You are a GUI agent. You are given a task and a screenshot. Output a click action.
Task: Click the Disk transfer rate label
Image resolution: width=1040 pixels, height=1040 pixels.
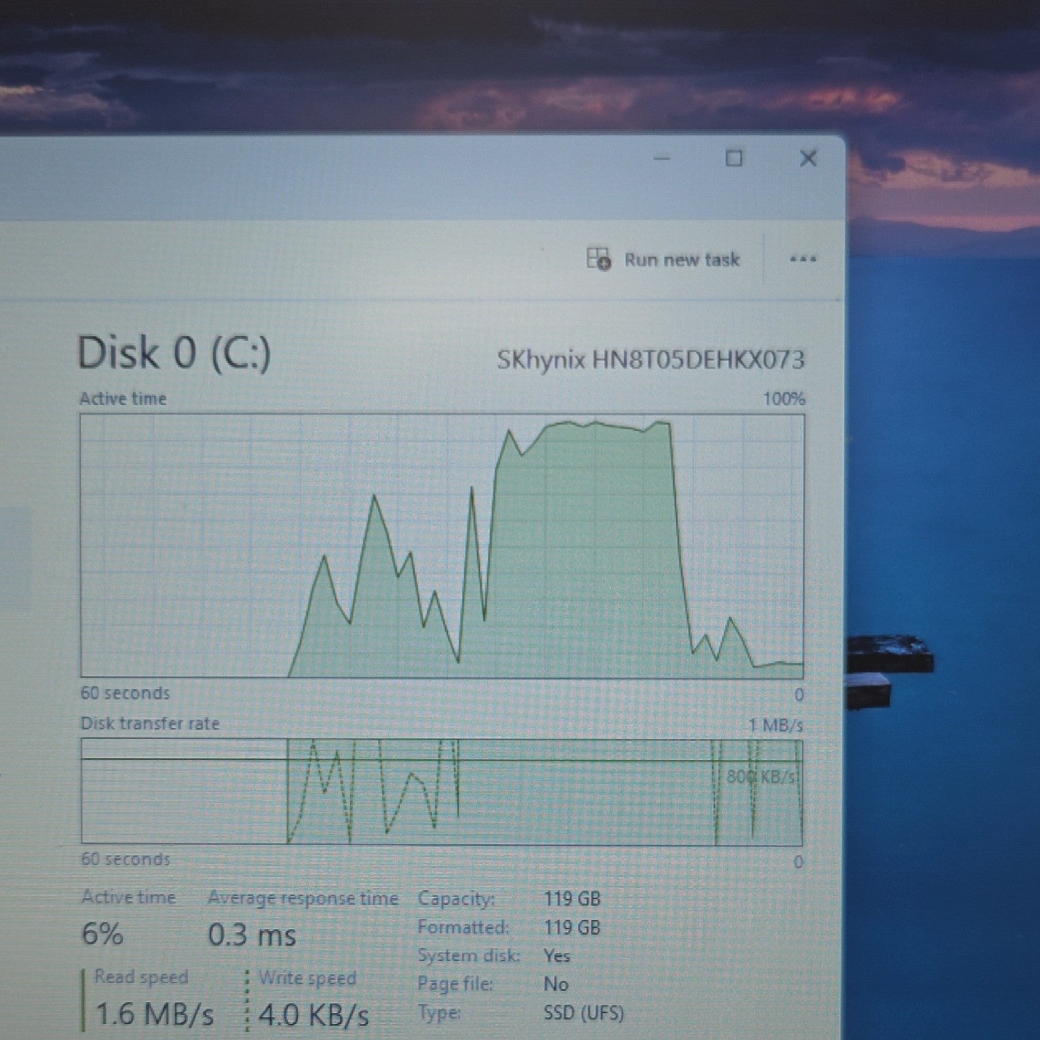(x=150, y=724)
